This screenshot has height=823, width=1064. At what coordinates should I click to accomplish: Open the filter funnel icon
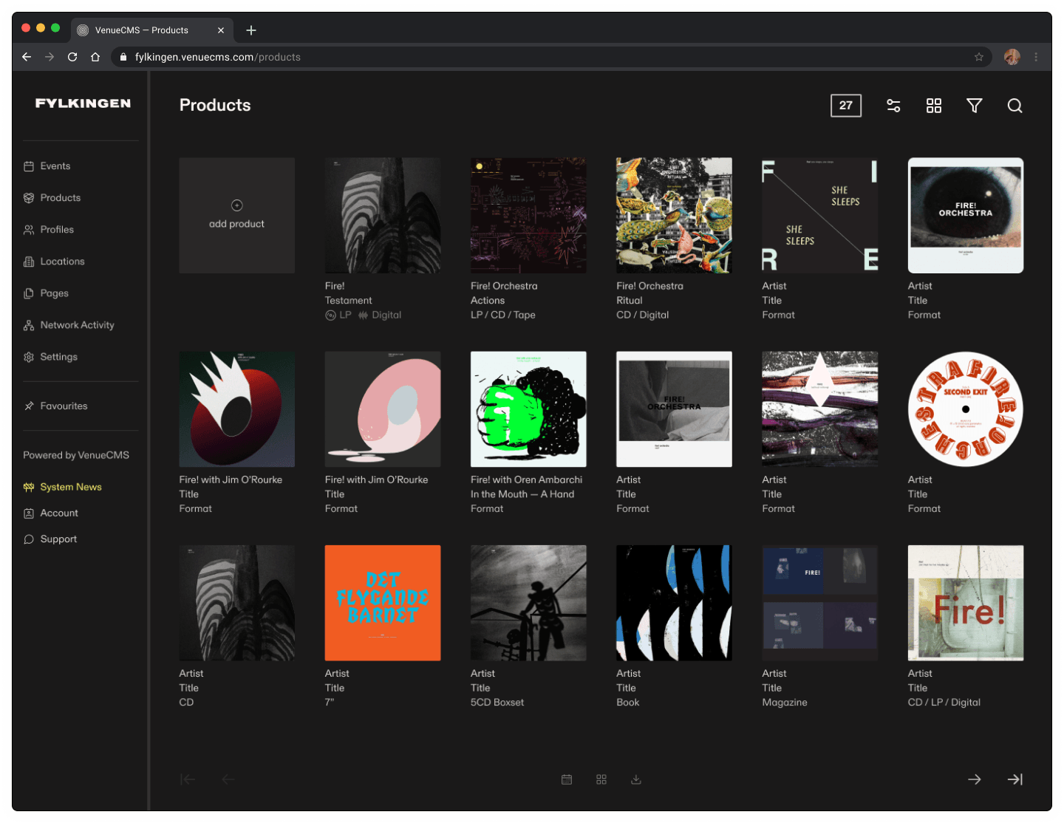(975, 106)
